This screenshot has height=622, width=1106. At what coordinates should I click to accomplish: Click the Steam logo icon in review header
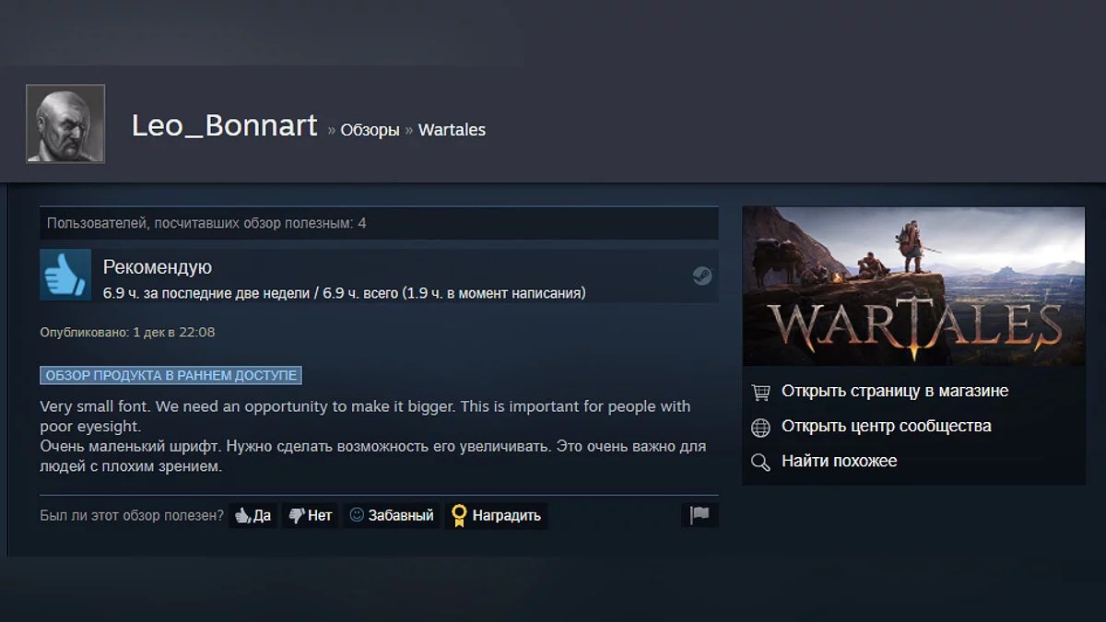coord(702,276)
